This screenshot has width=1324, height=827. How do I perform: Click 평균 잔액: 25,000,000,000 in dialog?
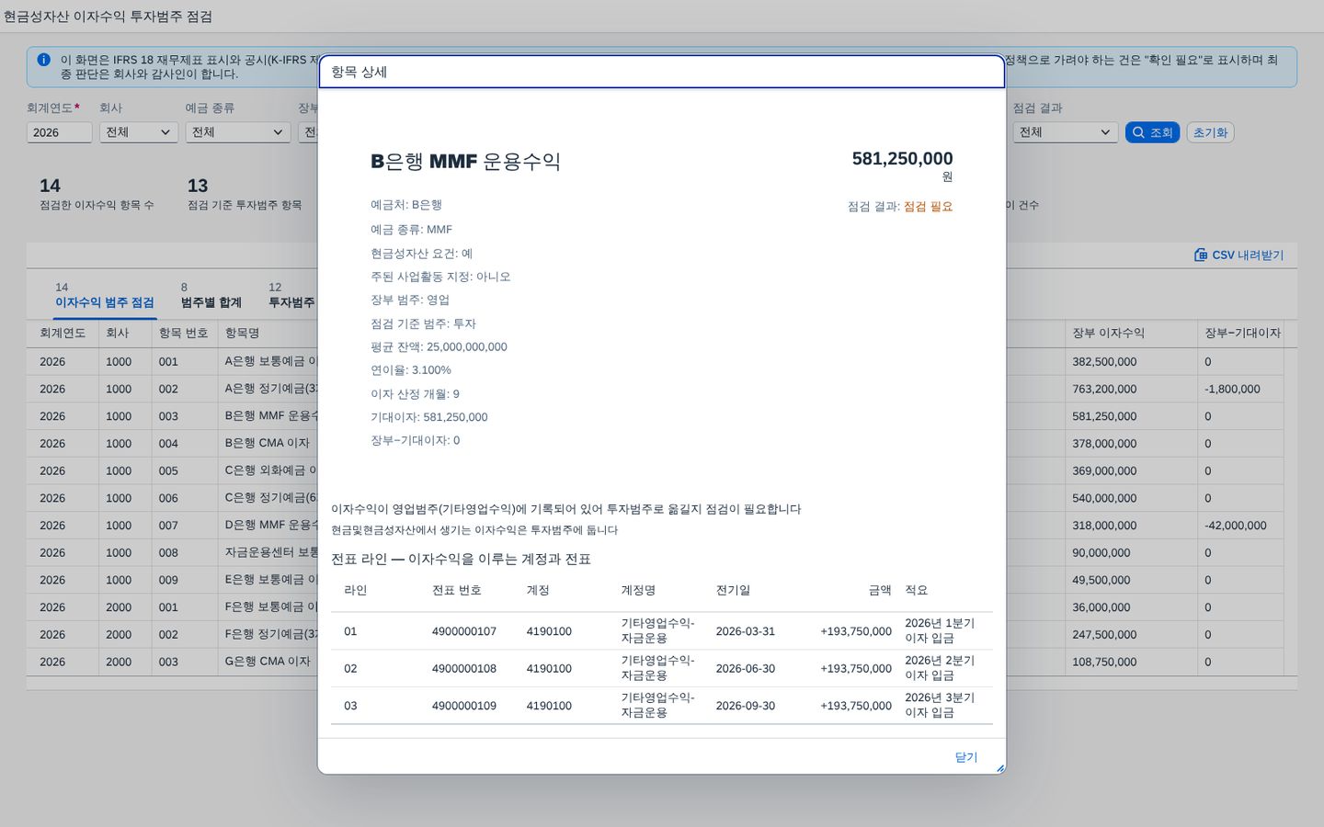tap(439, 346)
